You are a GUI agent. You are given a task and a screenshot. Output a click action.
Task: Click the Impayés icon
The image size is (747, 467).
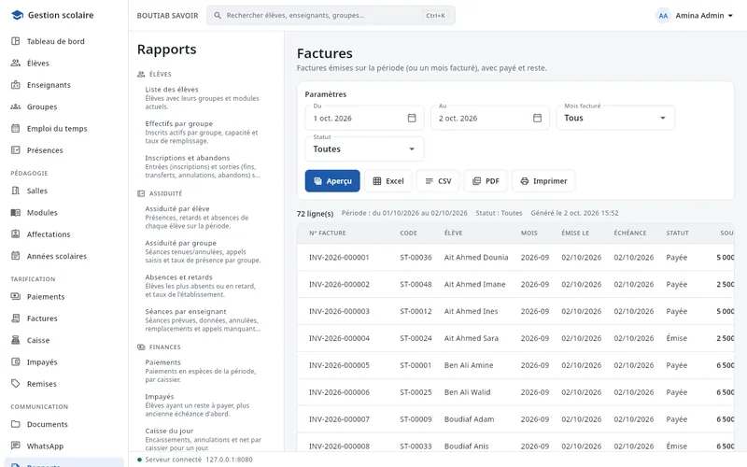(x=16, y=361)
